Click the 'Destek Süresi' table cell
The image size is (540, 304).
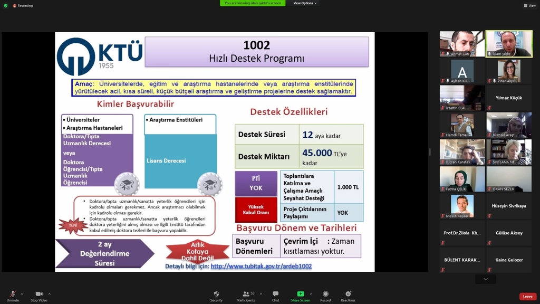[267, 135]
